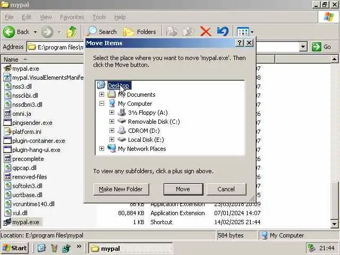Select the pingsender.exe file icon
Viewport: 340px width, 255px height.
(7, 123)
